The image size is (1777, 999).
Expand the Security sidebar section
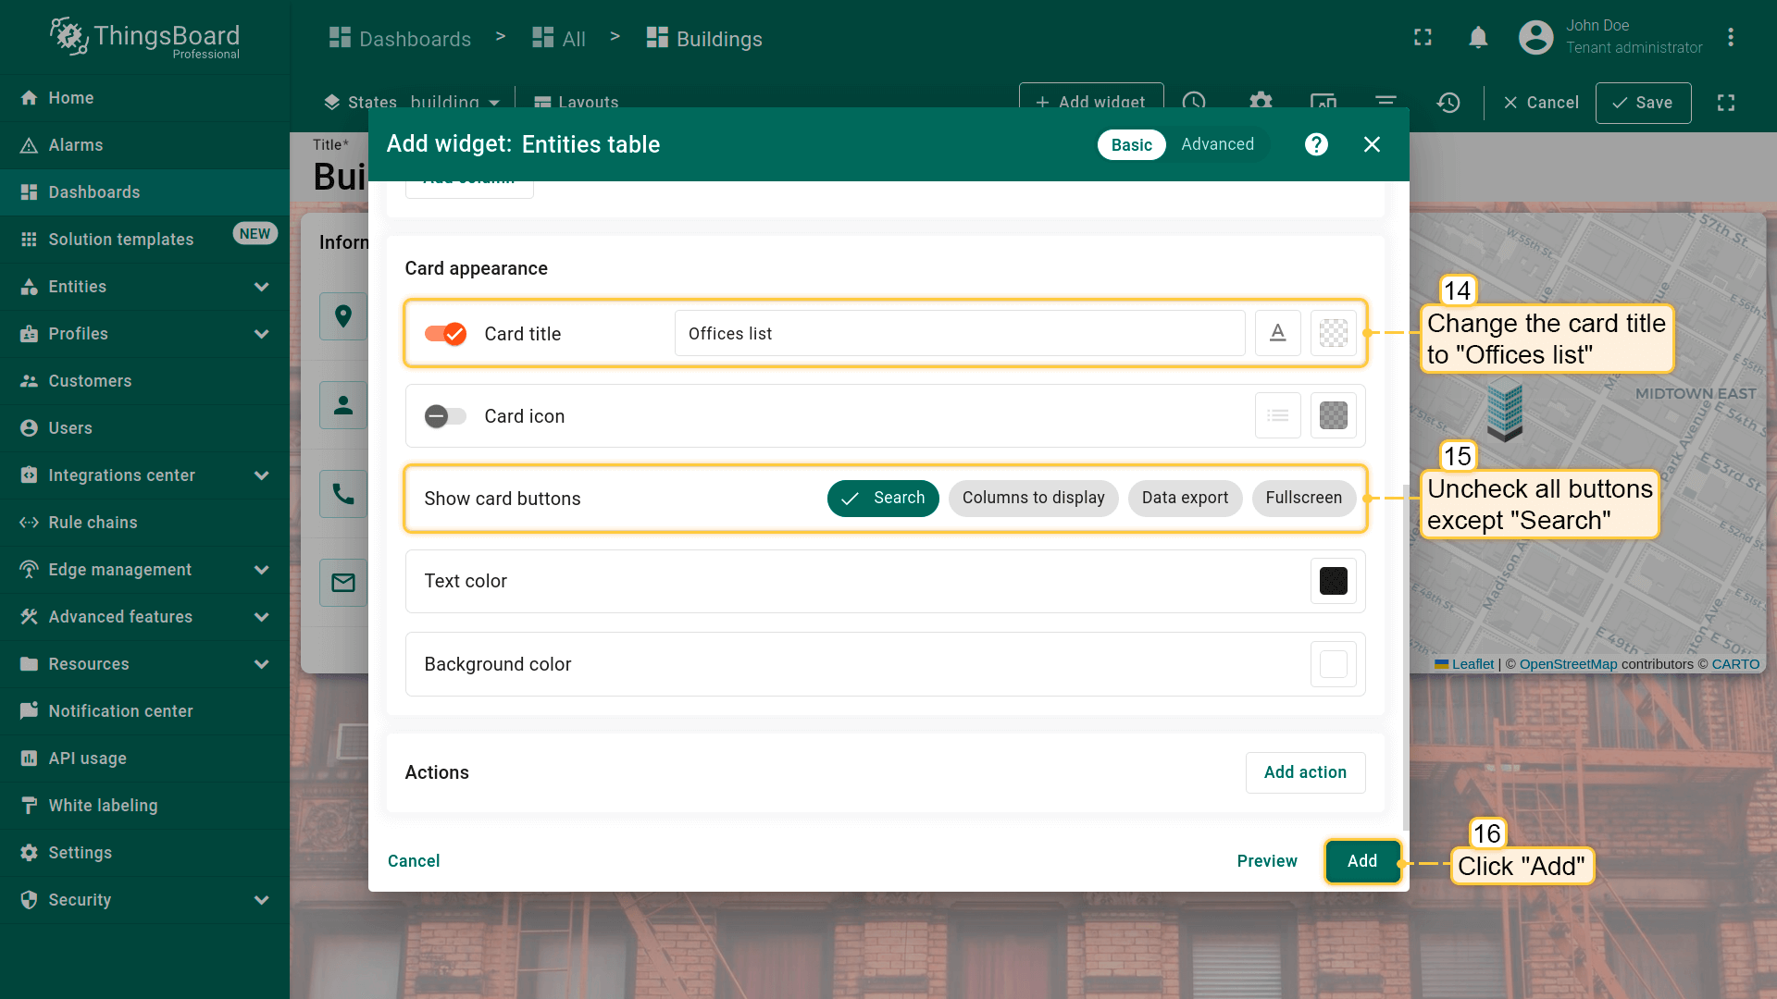[x=261, y=900]
